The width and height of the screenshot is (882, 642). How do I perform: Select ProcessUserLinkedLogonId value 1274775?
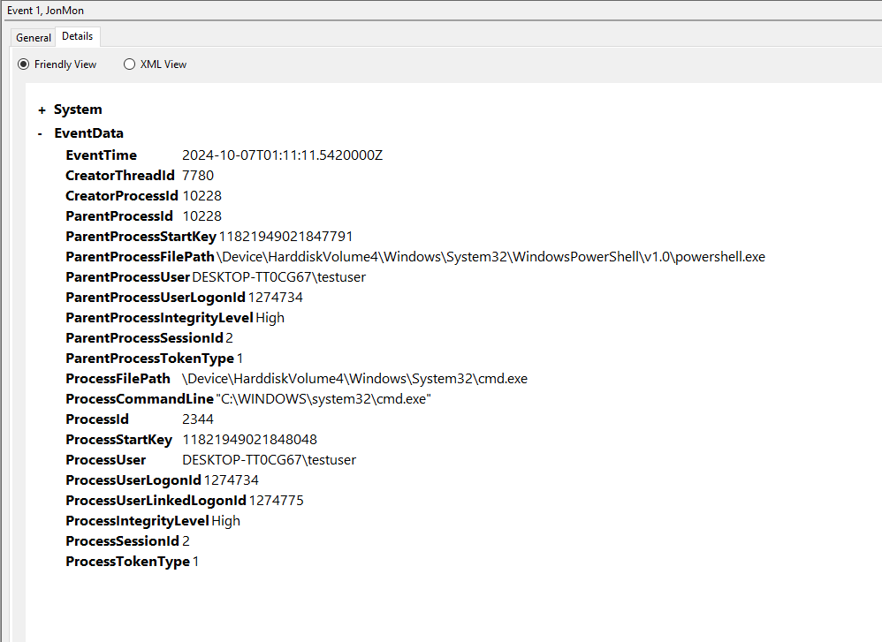point(277,501)
